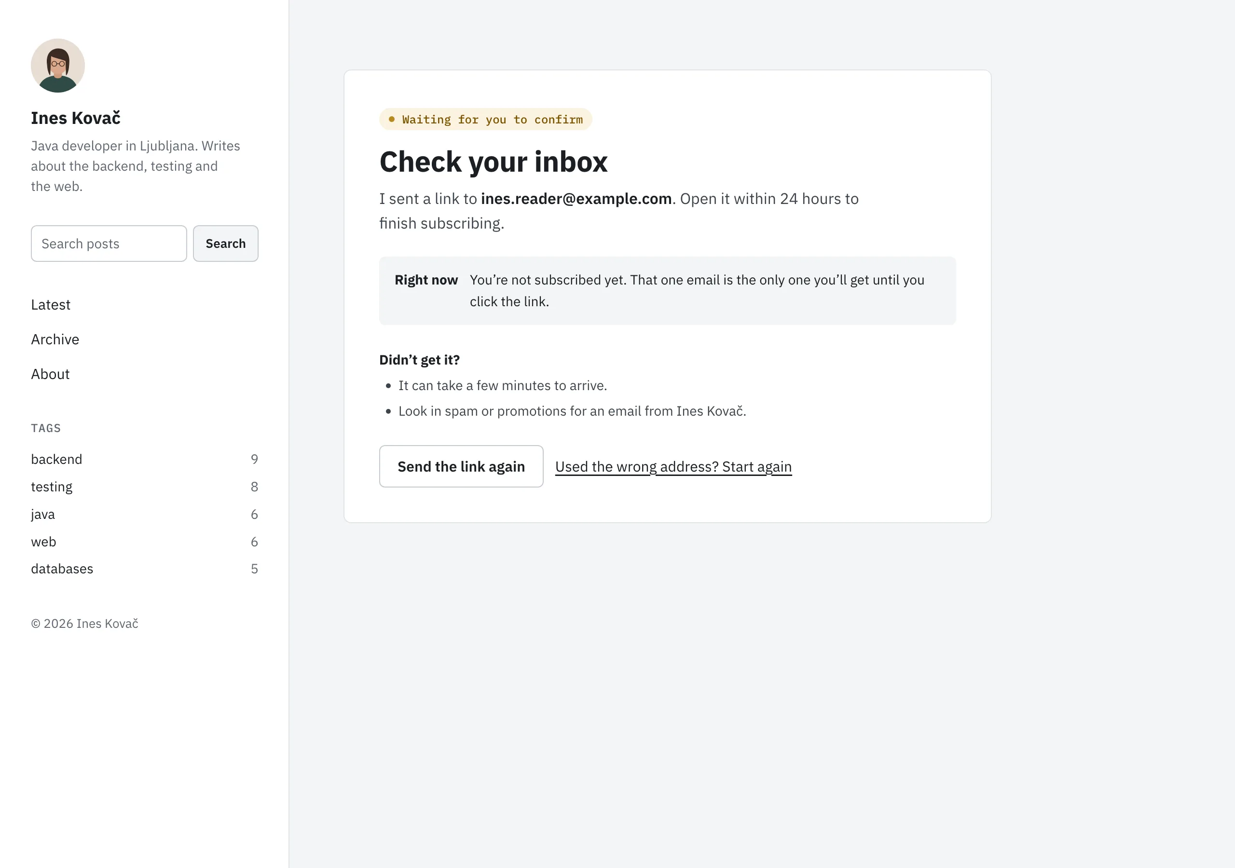This screenshot has width=1235, height=868.
Task: Click the backend tag count 9
Action: 254,459
